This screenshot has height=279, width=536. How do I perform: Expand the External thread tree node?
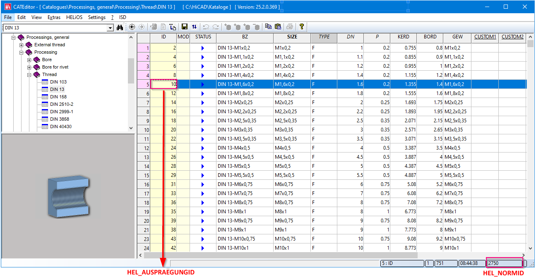click(22, 45)
